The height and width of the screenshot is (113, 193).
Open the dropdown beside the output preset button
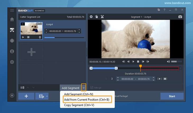[x=47, y=96]
